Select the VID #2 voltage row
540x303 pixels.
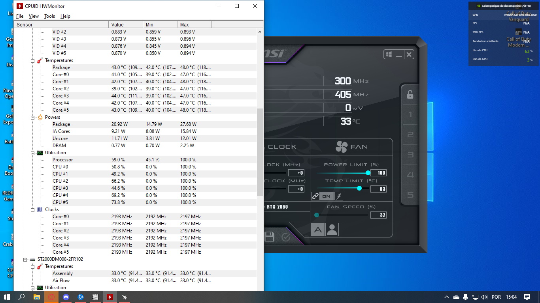[x=135, y=32]
